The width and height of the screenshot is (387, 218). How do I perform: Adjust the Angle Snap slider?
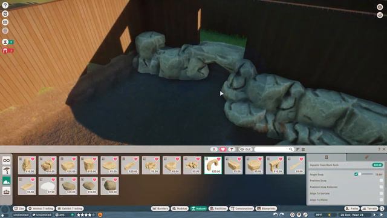366,174
